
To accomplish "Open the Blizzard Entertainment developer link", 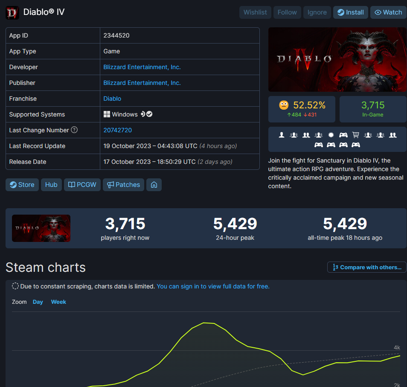I will [142, 67].
